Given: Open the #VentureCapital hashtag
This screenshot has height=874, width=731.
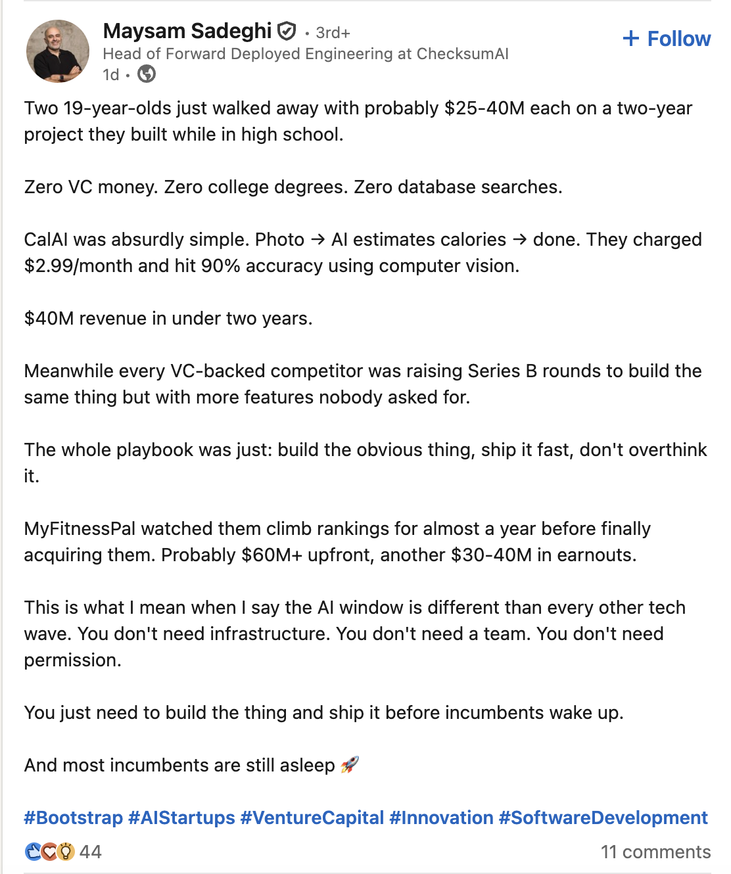Looking at the screenshot, I should [x=312, y=817].
